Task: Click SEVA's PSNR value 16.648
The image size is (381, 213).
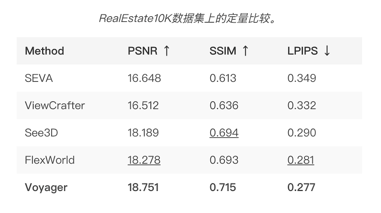Action: (x=144, y=78)
